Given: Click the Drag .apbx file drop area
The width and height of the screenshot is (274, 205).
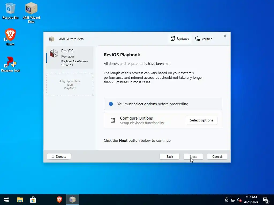Looking at the screenshot, I should [x=70, y=85].
